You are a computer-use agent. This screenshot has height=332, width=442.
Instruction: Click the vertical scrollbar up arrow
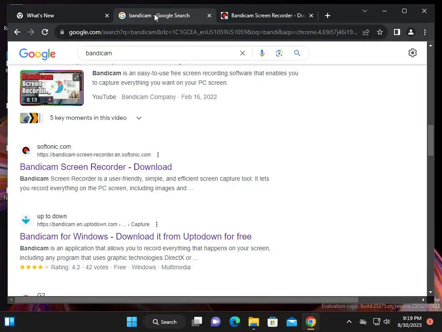pos(430,45)
